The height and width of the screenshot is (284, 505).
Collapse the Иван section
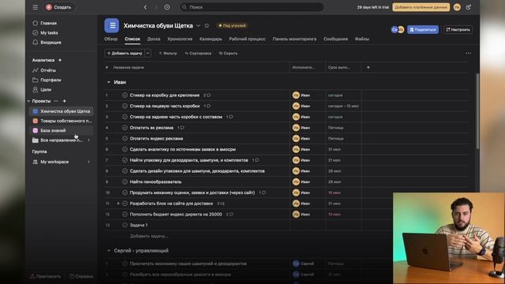click(109, 82)
